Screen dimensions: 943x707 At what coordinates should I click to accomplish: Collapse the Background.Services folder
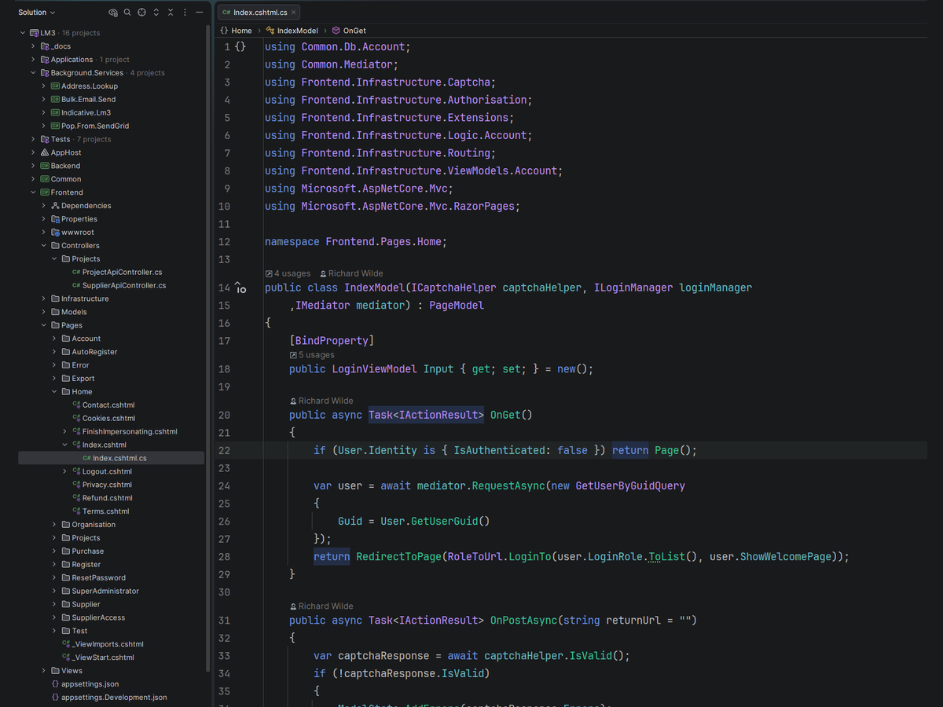(33, 73)
